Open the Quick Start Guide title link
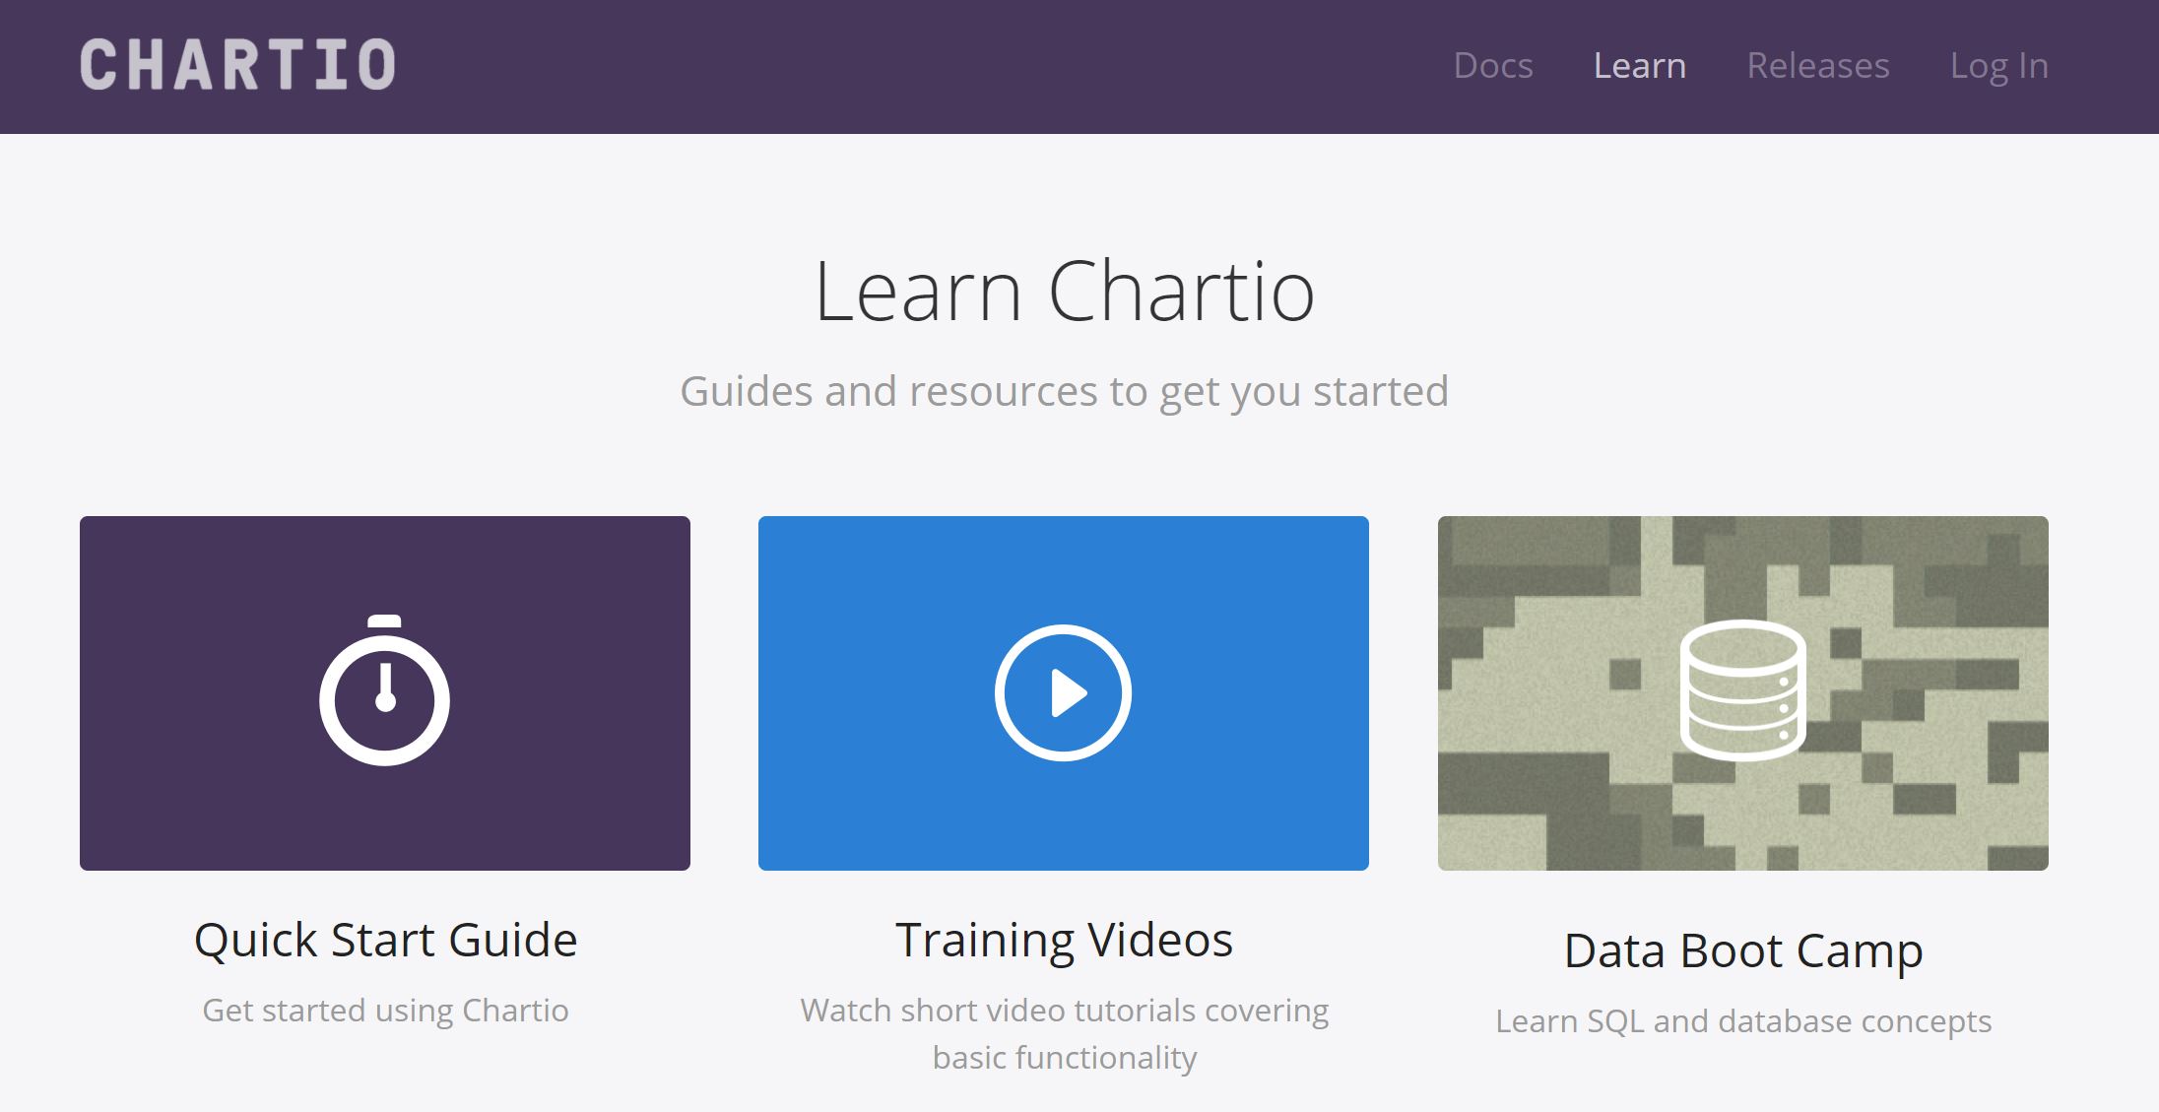The height and width of the screenshot is (1112, 2159). (385, 940)
